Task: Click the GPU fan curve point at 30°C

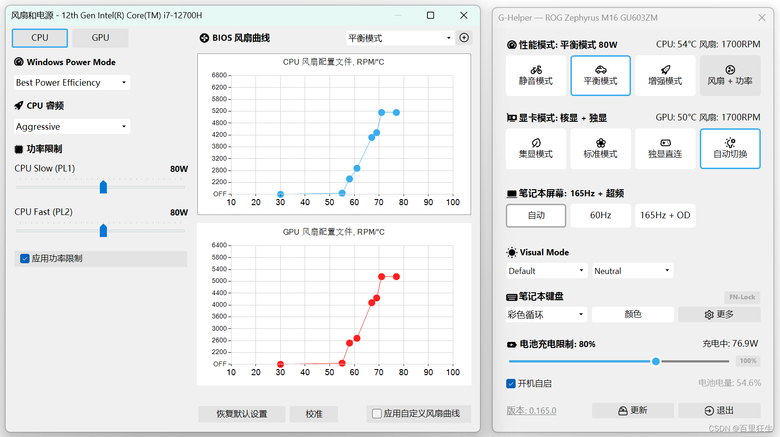Action: tap(280, 364)
